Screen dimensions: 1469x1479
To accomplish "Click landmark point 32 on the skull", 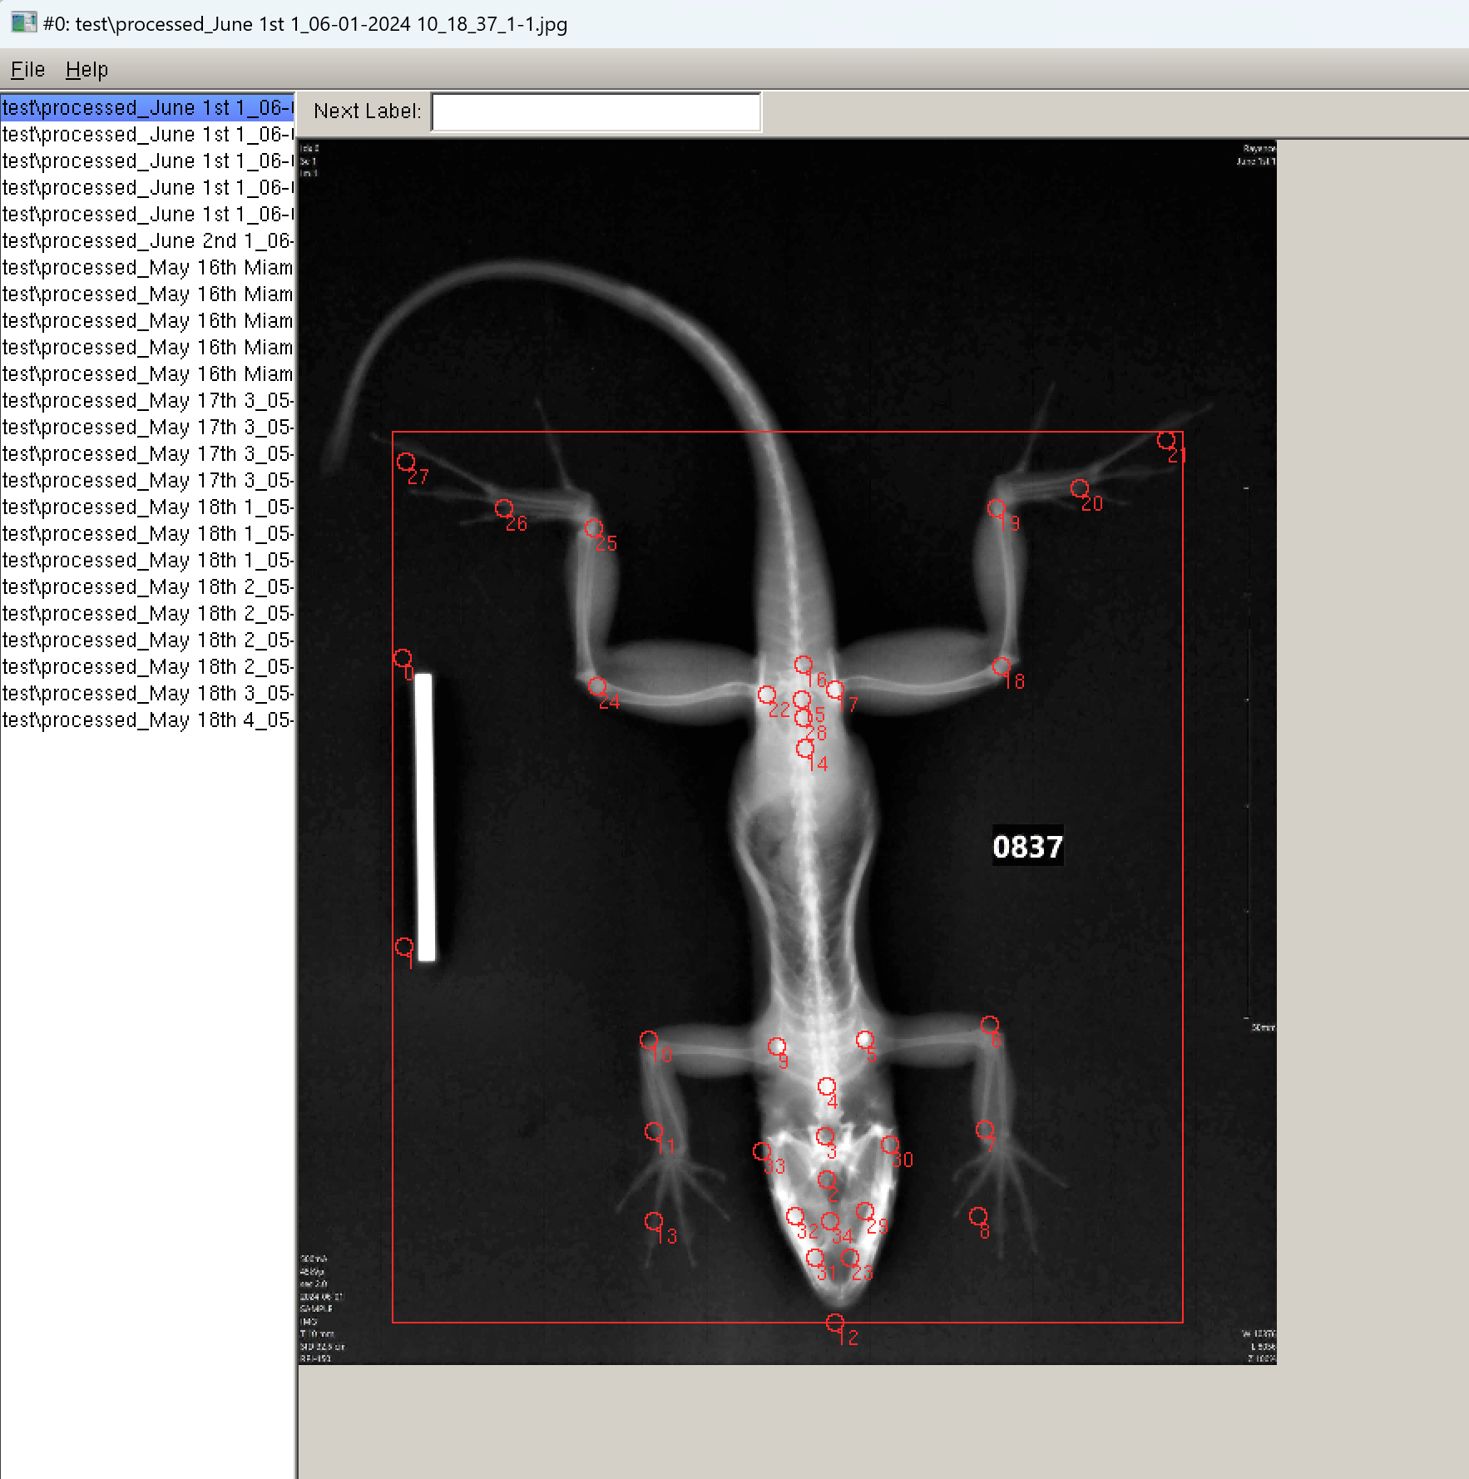I will tap(795, 1216).
